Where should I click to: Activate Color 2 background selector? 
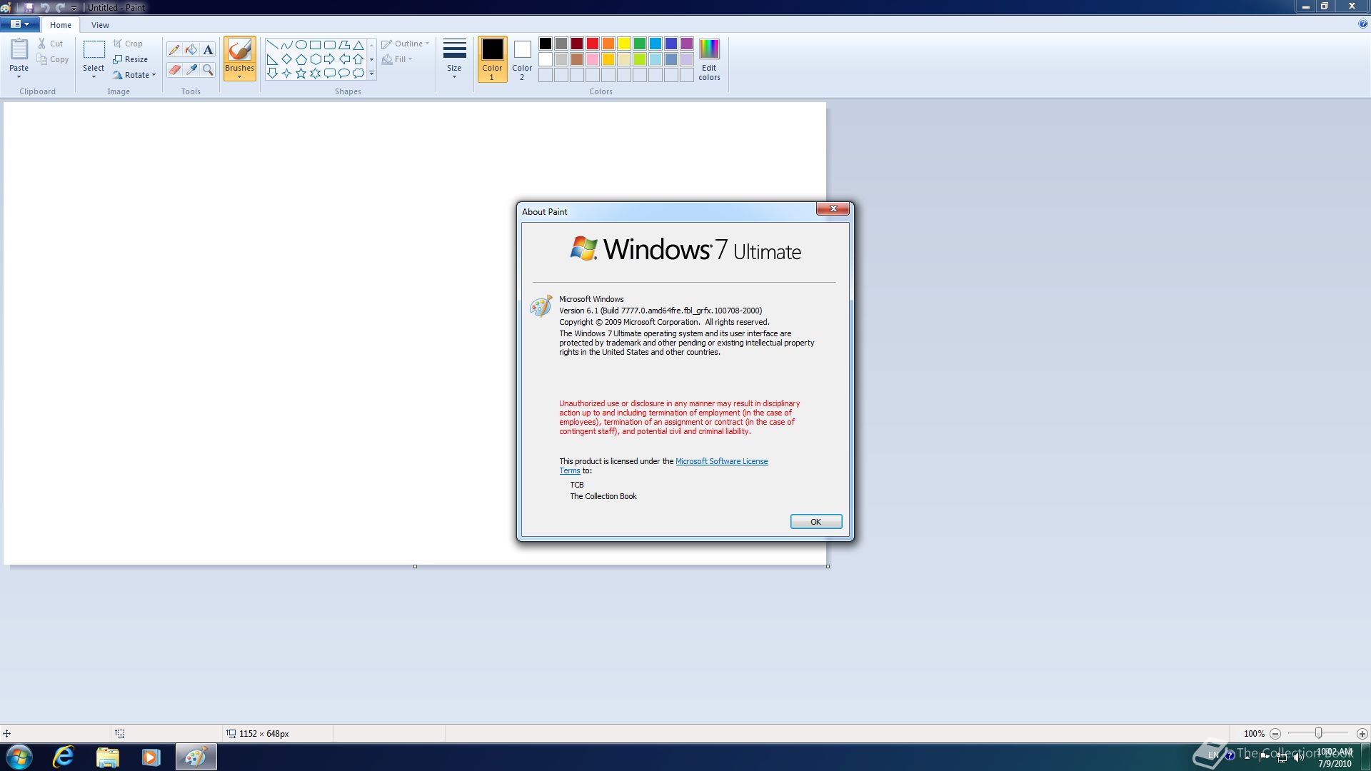522,59
